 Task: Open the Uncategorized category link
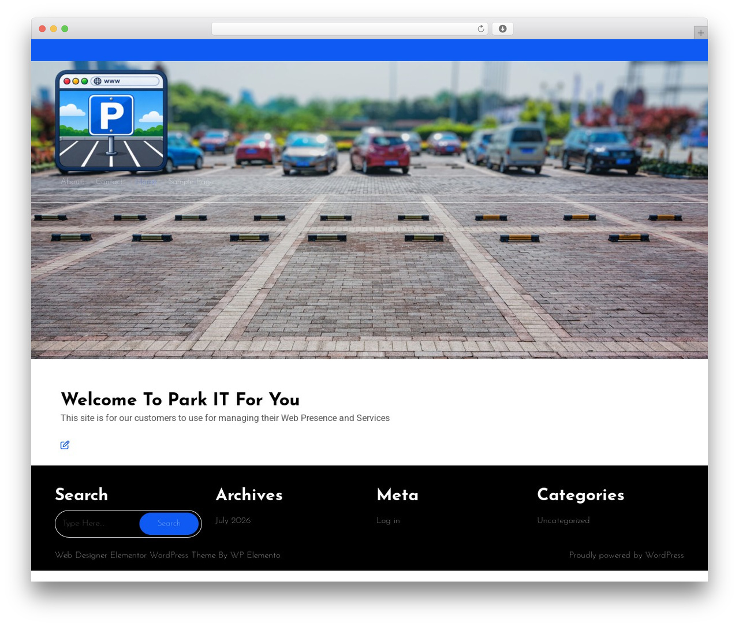[563, 520]
